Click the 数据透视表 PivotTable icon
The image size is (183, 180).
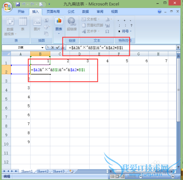[x=10, y=22]
